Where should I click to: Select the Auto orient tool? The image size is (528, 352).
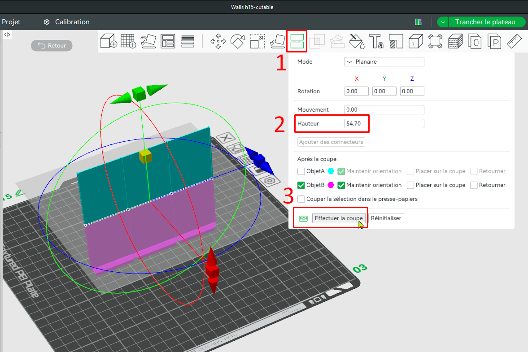point(148,41)
